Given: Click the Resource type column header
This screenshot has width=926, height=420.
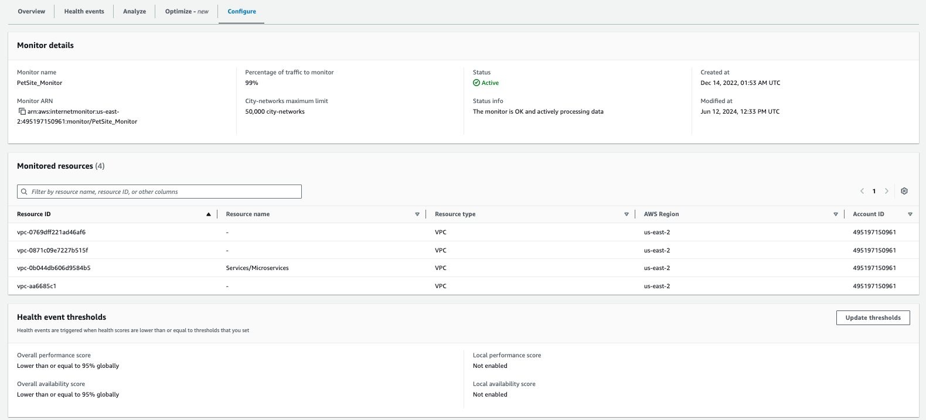Looking at the screenshot, I should point(455,214).
